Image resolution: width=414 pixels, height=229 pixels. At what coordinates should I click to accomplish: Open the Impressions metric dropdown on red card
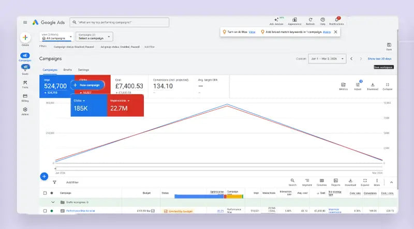pyautogui.click(x=120, y=101)
